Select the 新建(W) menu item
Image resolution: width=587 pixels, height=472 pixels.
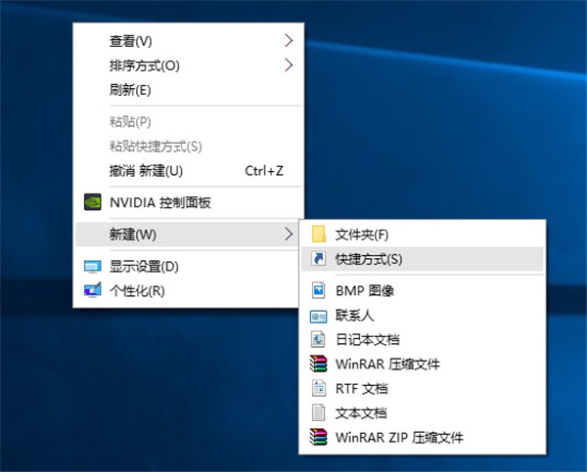click(188, 235)
